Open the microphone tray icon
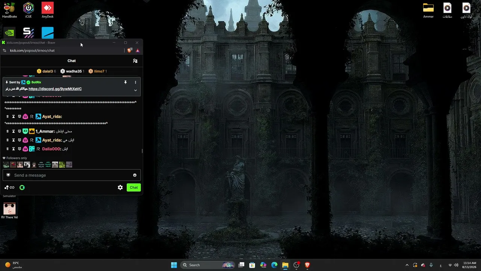Screen dimensions: 481x271 click(431, 265)
